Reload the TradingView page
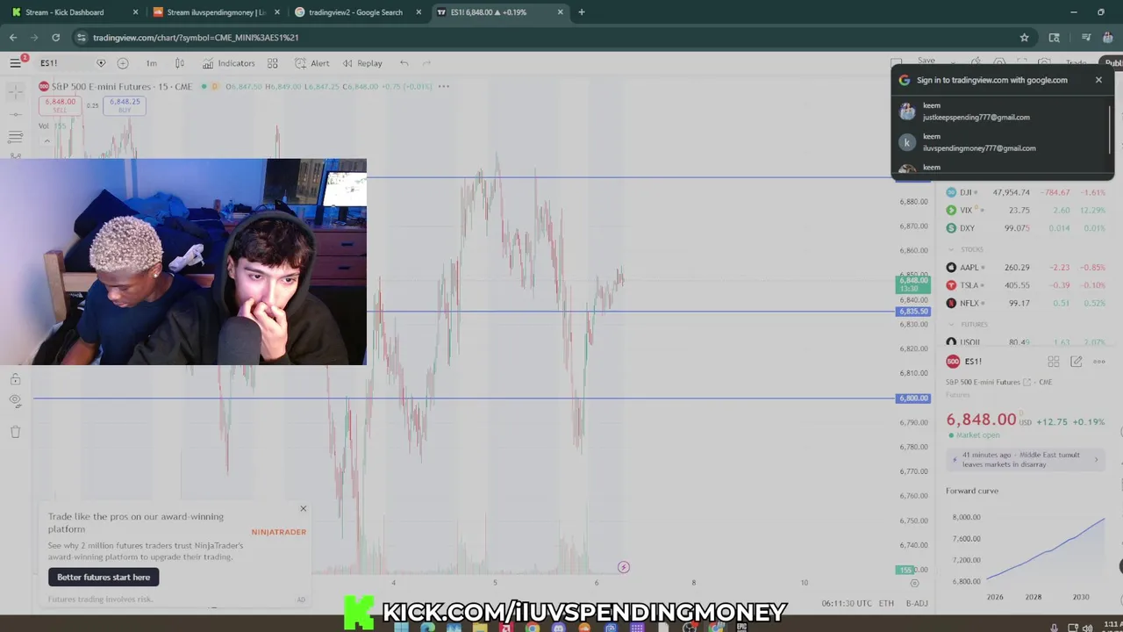Screen dimensions: 1123x632 tap(55, 38)
